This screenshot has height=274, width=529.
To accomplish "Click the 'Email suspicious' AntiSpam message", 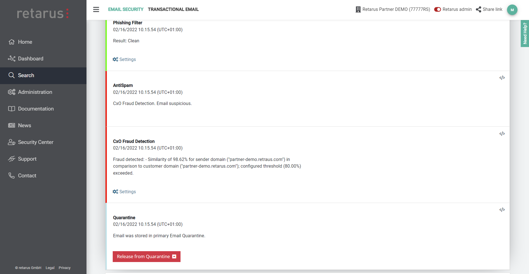I will (x=152, y=104).
